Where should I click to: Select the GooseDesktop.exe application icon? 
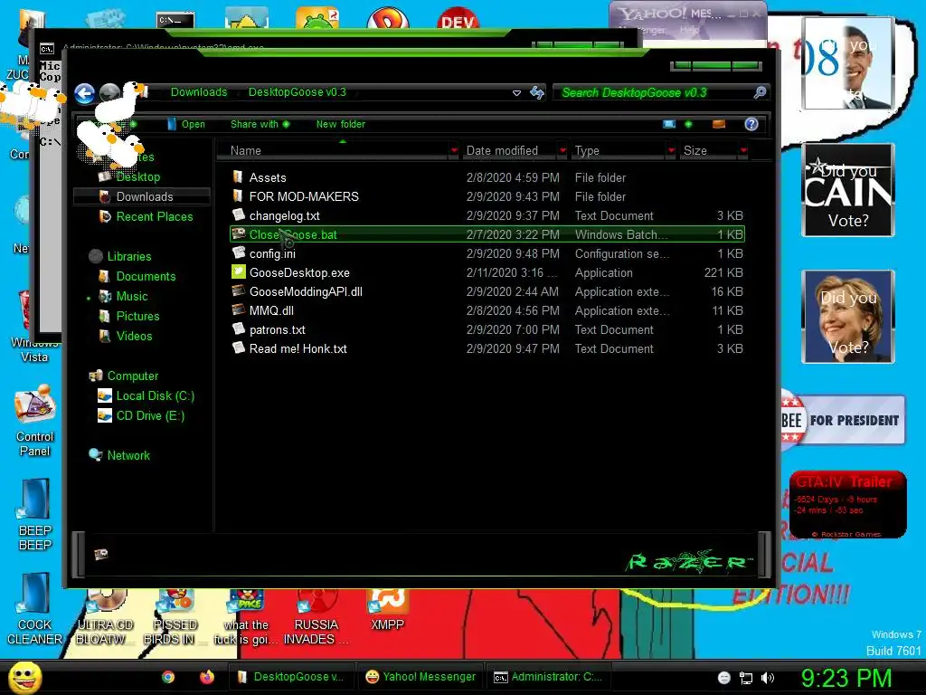tap(238, 272)
